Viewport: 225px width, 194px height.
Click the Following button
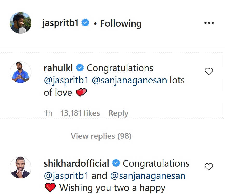coord(121,23)
